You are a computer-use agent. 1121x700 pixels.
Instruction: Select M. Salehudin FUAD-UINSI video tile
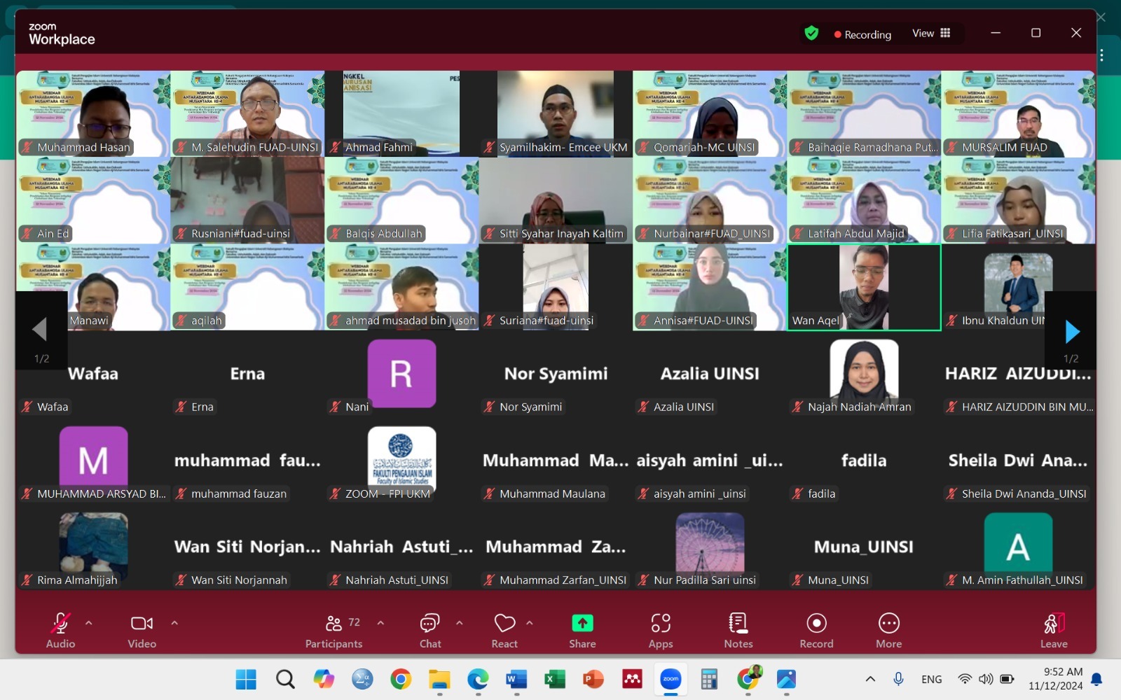(x=247, y=113)
